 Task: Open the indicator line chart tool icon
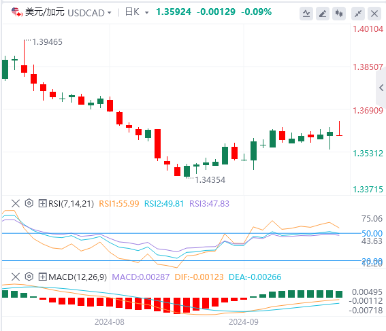pyautogui.click(x=306, y=14)
